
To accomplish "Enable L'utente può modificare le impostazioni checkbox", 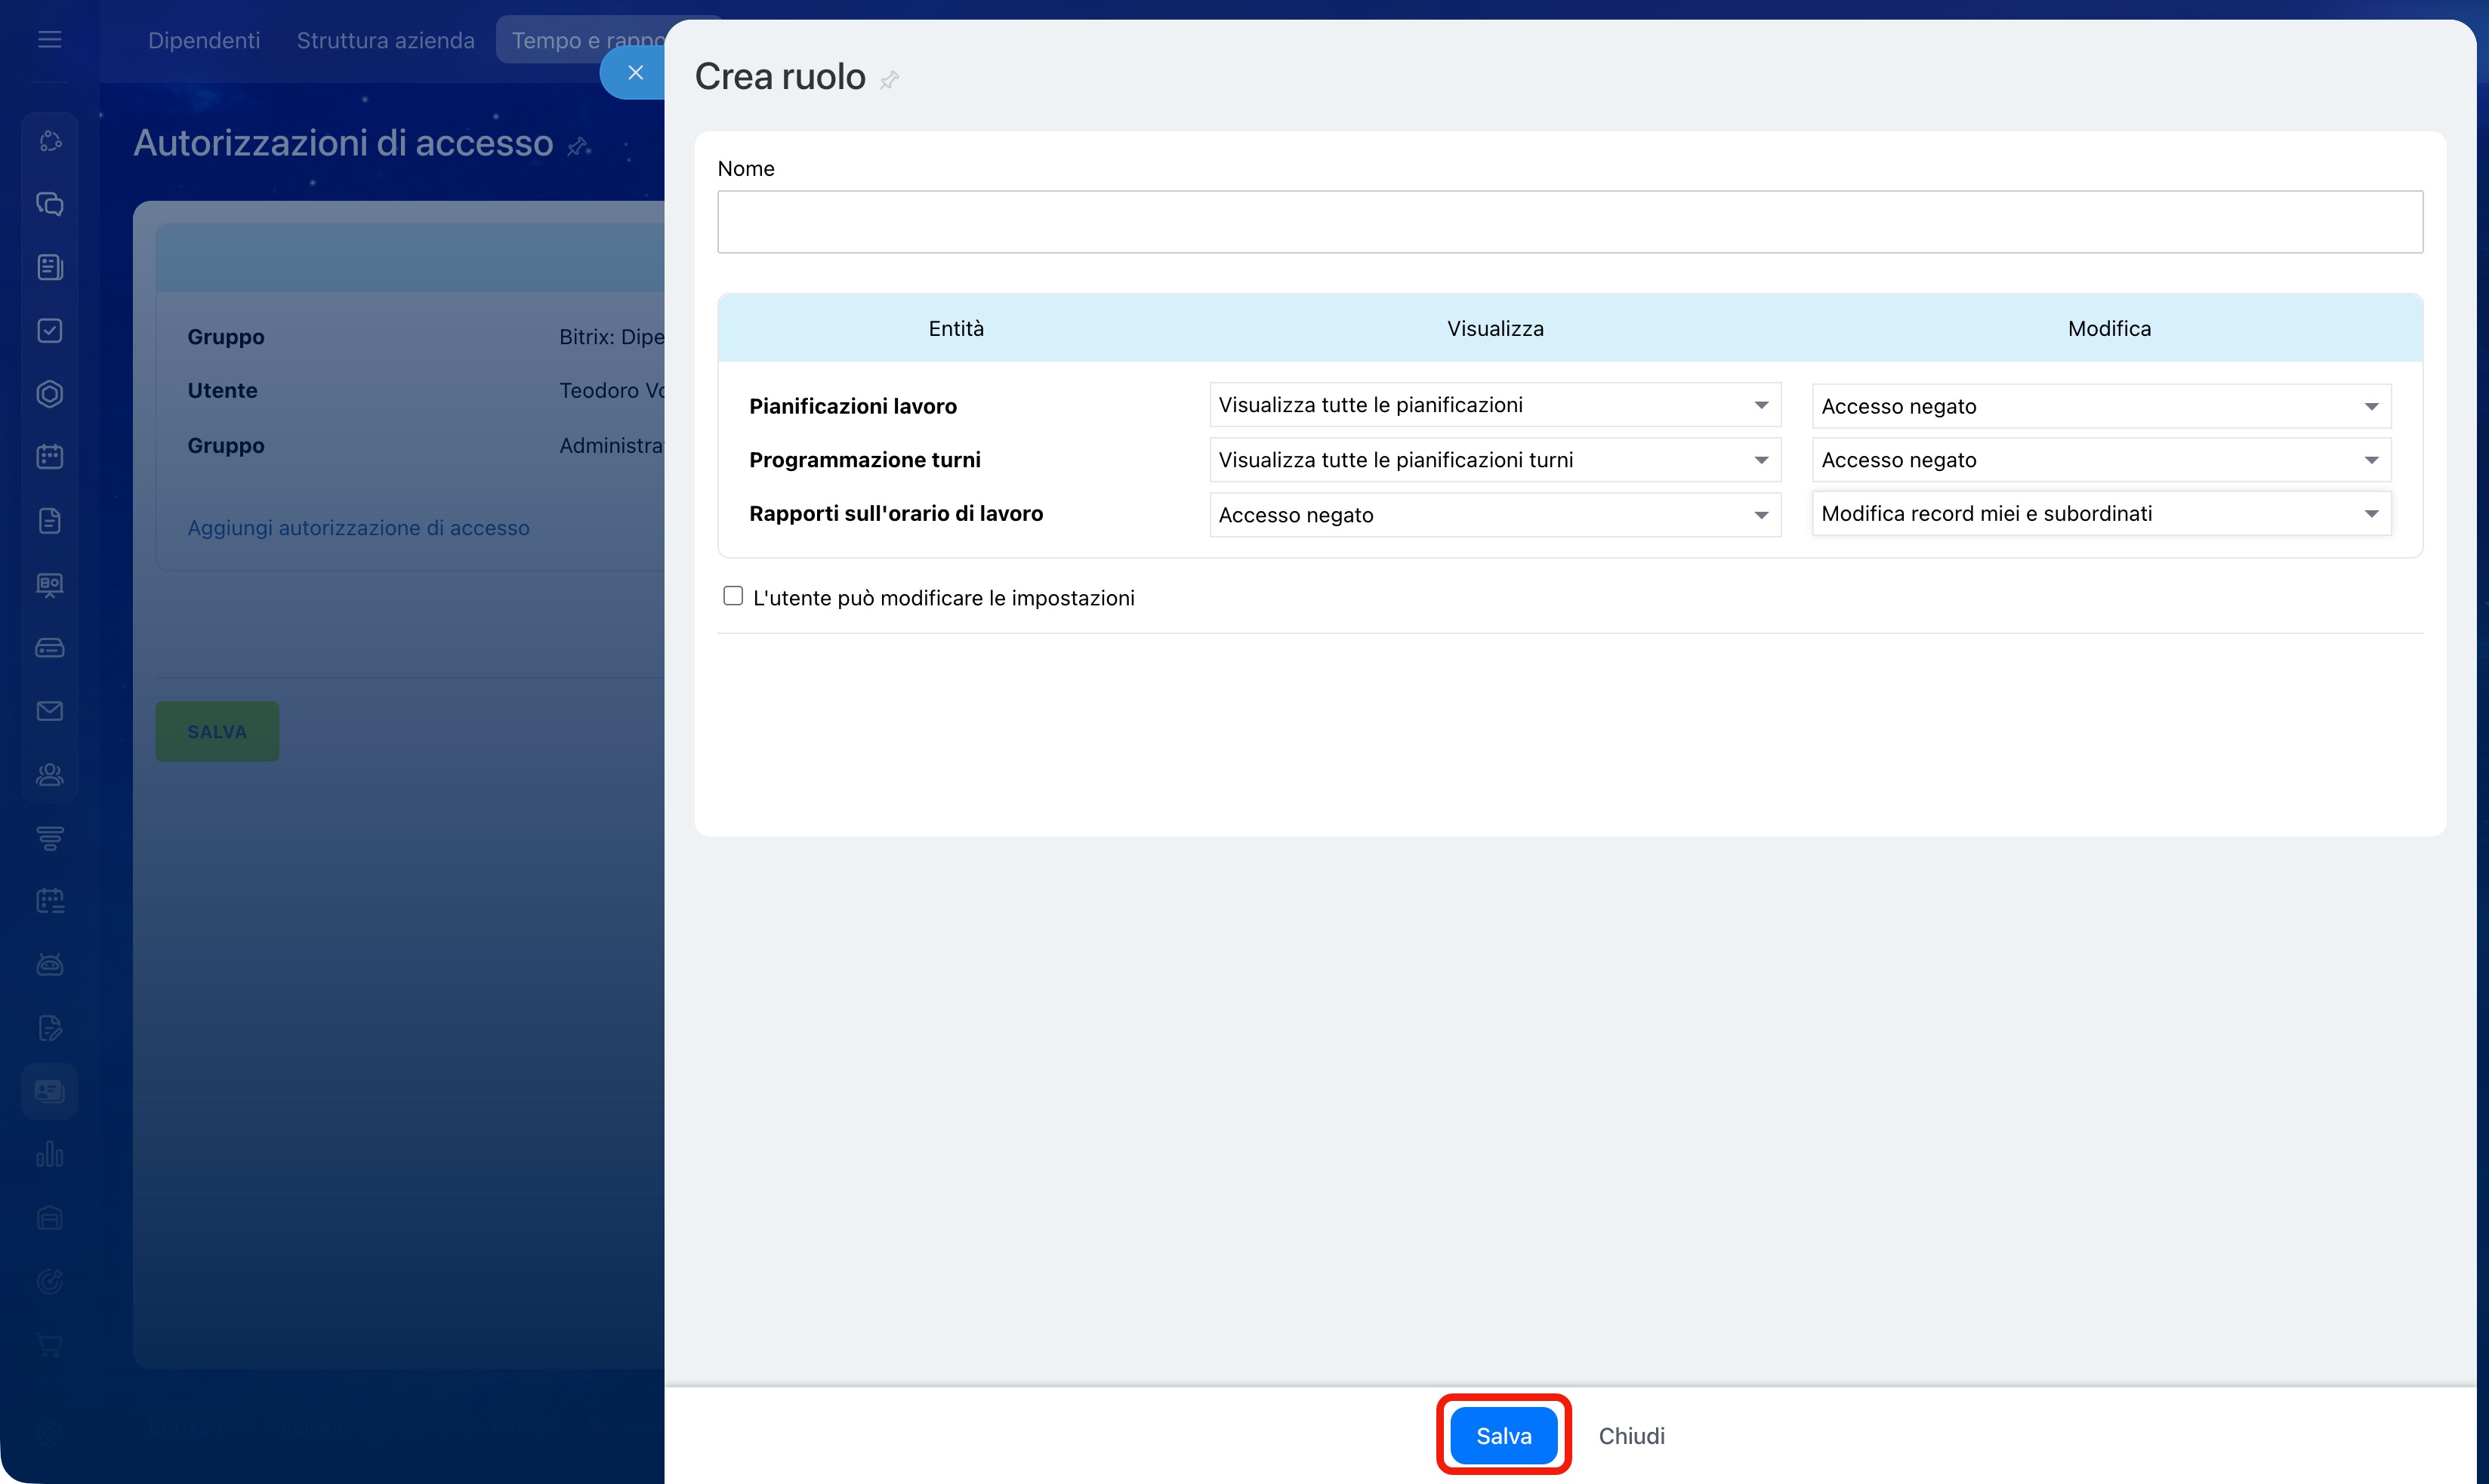I will pos(733,596).
